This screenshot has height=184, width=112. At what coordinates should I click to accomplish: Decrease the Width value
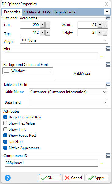click(100, 25)
